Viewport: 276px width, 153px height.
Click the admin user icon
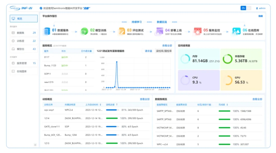(x=257, y=8)
